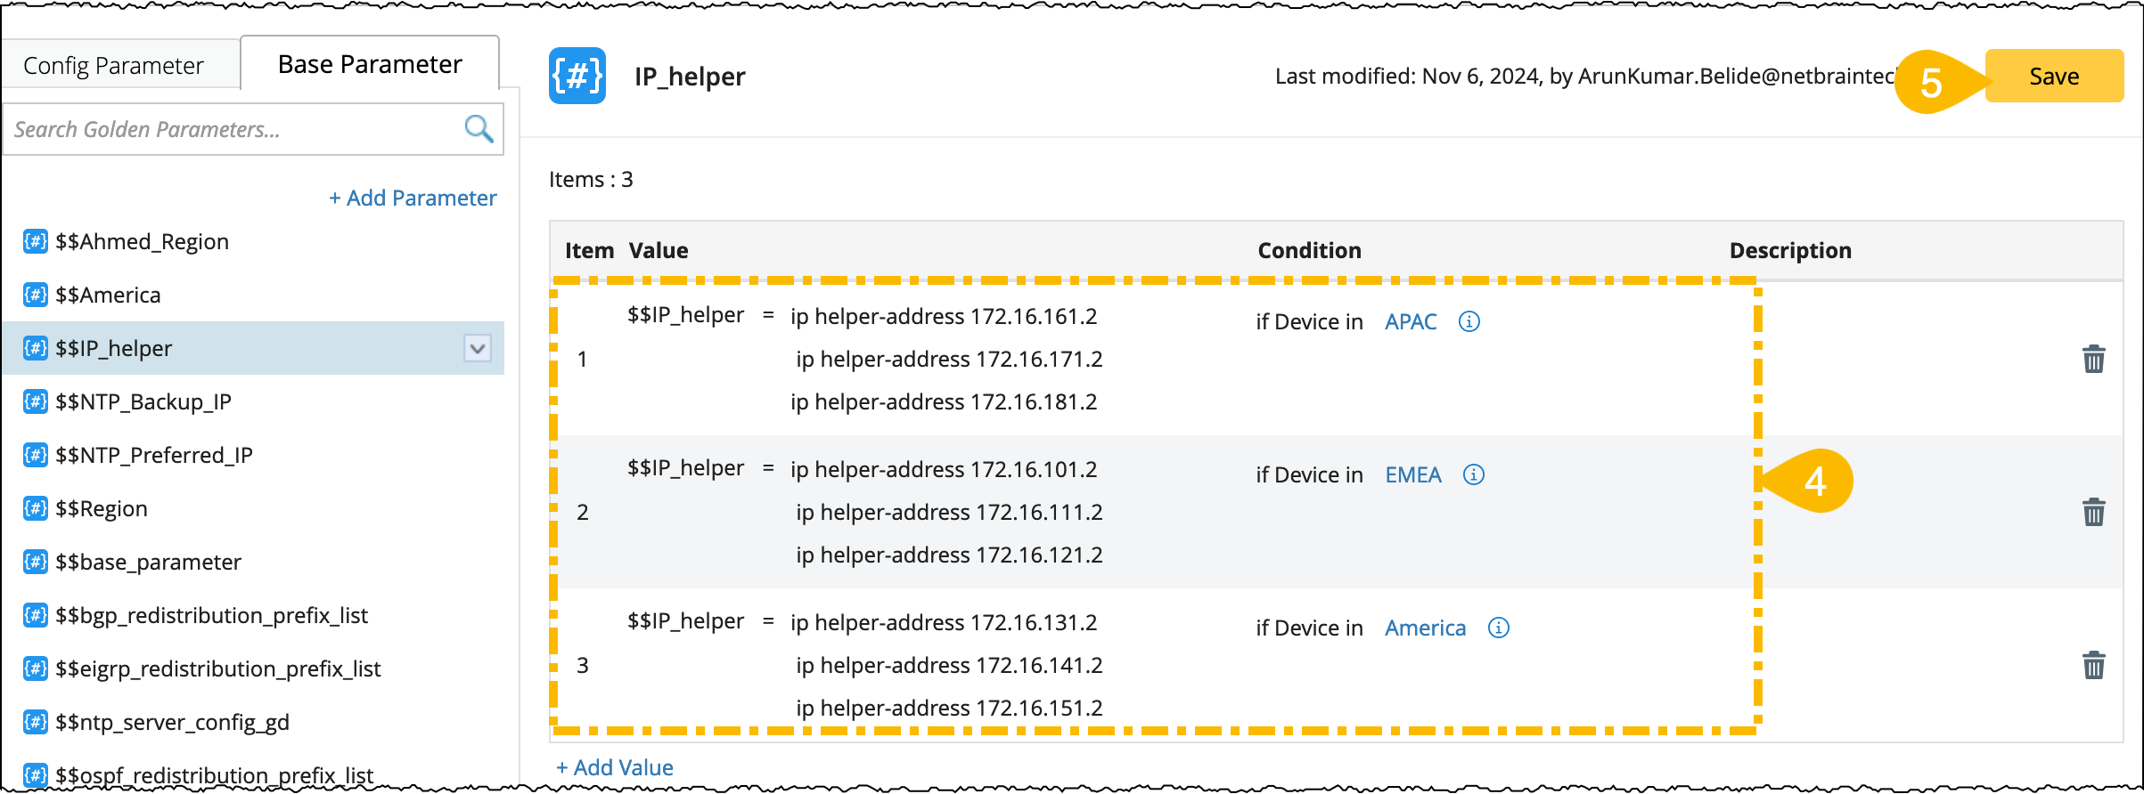Focus the Search Golden Parameters field
This screenshot has height=794, width=2144.
232,129
